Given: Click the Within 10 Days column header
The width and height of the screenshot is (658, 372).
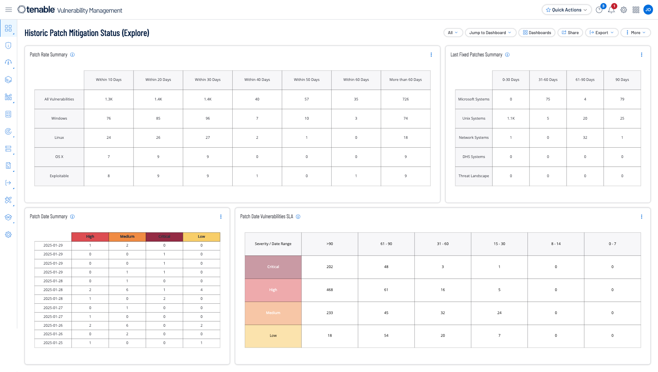Looking at the screenshot, I should tap(109, 80).
